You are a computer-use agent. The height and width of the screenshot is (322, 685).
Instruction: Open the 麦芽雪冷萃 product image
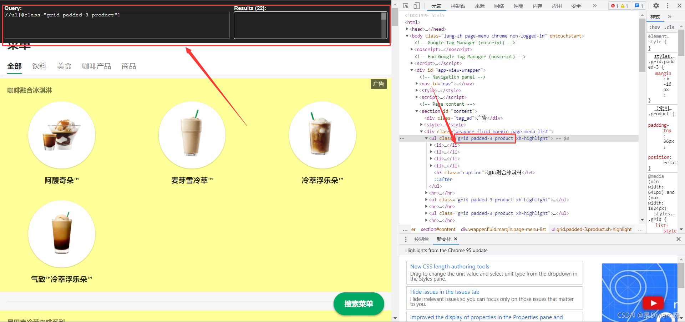click(192, 135)
